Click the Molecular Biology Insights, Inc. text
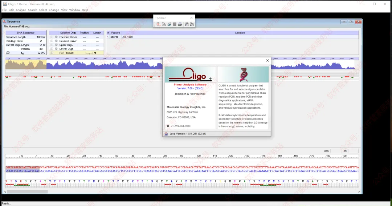 186,107
